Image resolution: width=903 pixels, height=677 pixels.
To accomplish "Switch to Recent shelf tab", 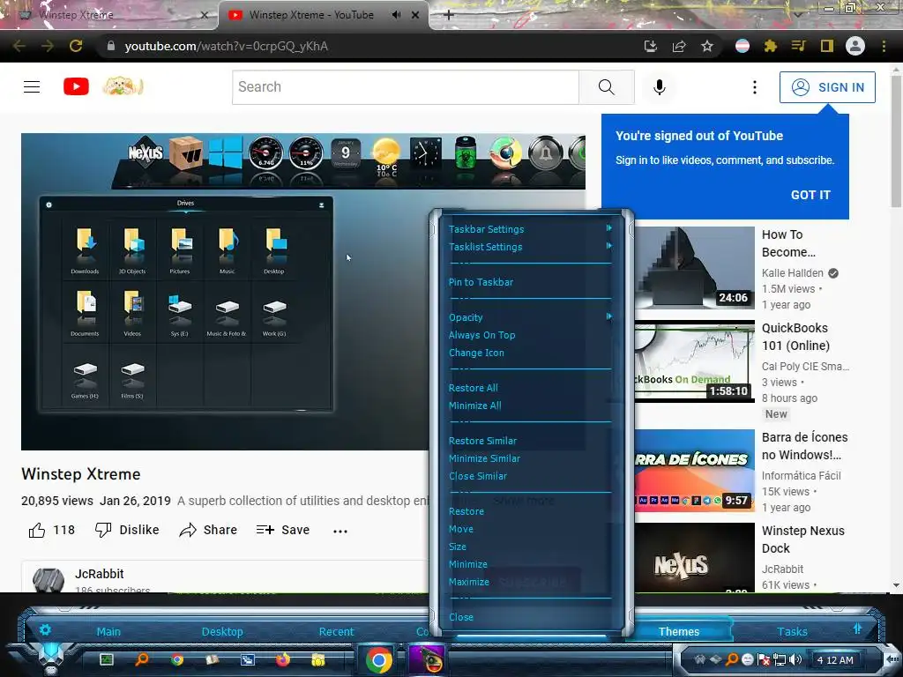I will (x=336, y=631).
